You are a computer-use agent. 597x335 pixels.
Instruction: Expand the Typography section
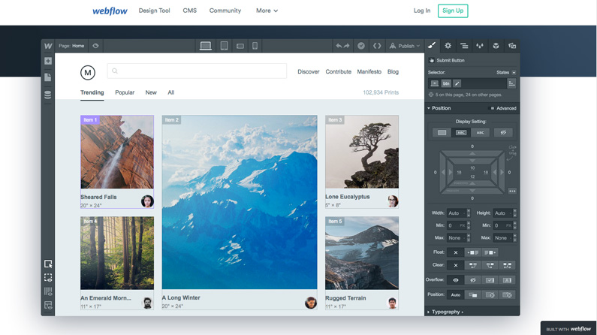[446, 312]
